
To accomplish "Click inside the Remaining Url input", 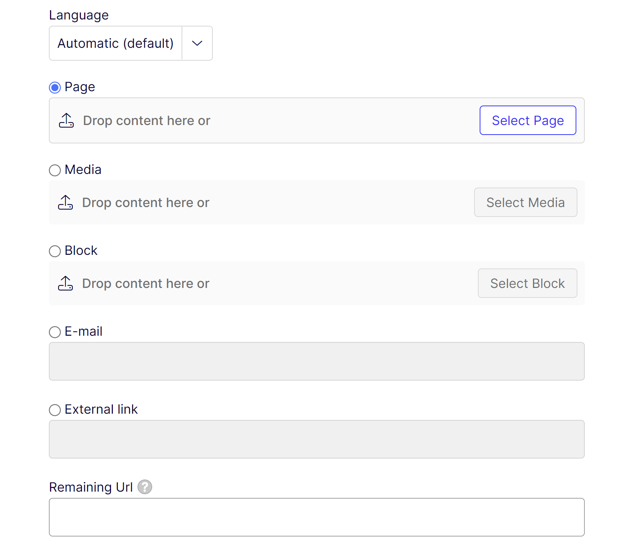I will click(316, 517).
